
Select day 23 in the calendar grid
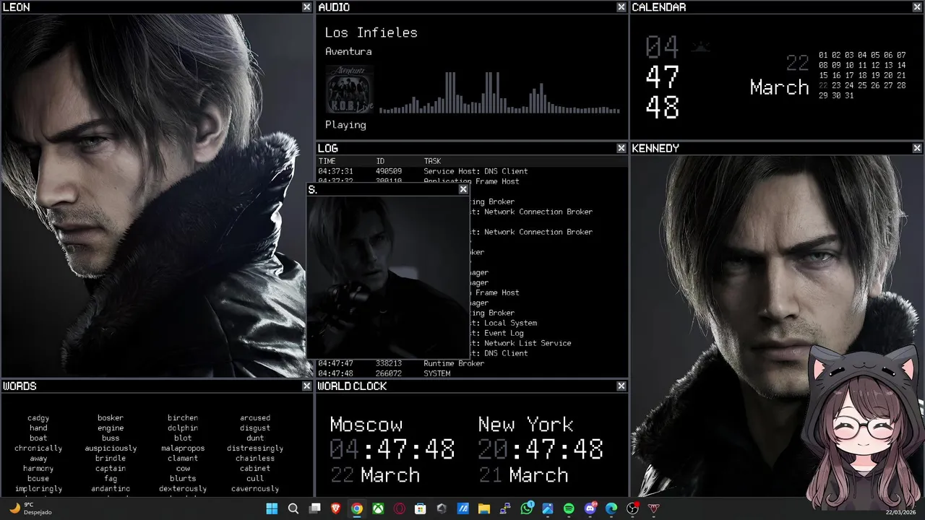[x=836, y=85]
